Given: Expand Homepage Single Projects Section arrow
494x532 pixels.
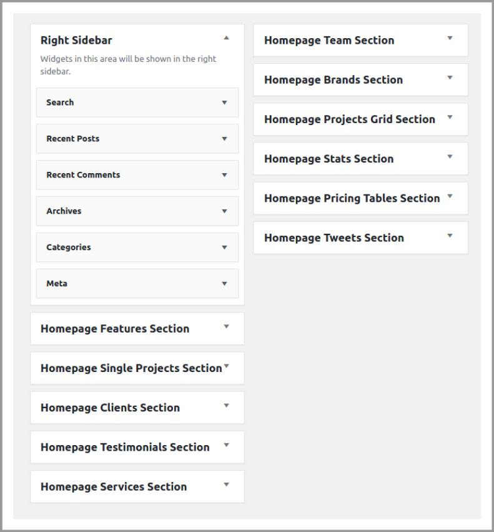Looking at the screenshot, I should (x=227, y=366).
